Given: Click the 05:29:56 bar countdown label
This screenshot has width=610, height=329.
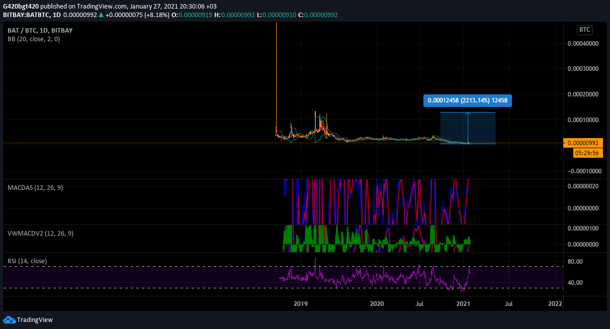Looking at the screenshot, I should [x=587, y=153].
